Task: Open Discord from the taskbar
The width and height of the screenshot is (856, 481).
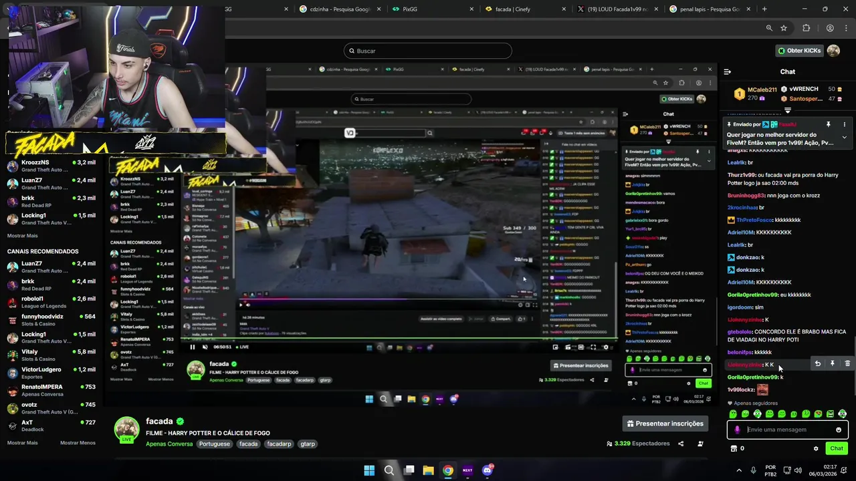Action: coord(488,470)
